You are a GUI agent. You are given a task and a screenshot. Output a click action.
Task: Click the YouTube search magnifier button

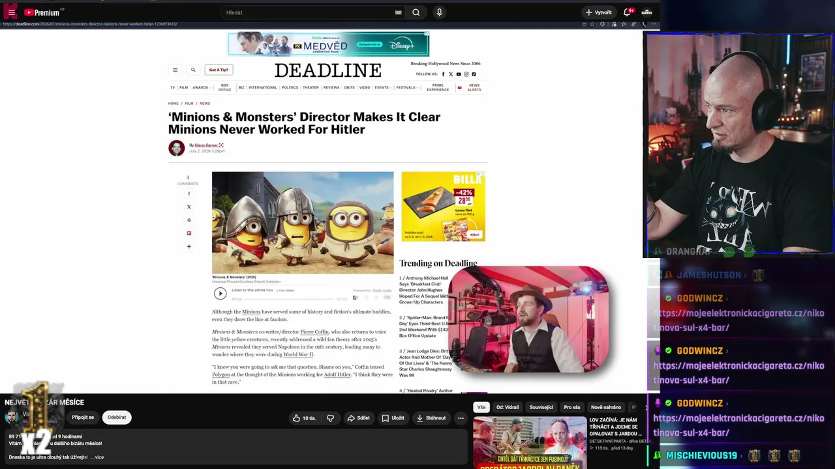[x=416, y=12]
